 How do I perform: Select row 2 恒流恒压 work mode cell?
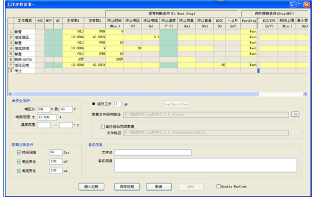[24, 37]
